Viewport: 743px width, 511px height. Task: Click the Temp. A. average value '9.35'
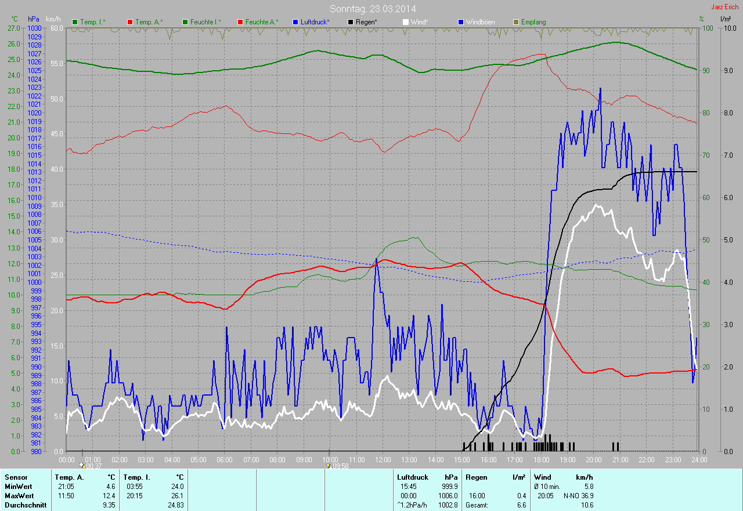[109, 505]
